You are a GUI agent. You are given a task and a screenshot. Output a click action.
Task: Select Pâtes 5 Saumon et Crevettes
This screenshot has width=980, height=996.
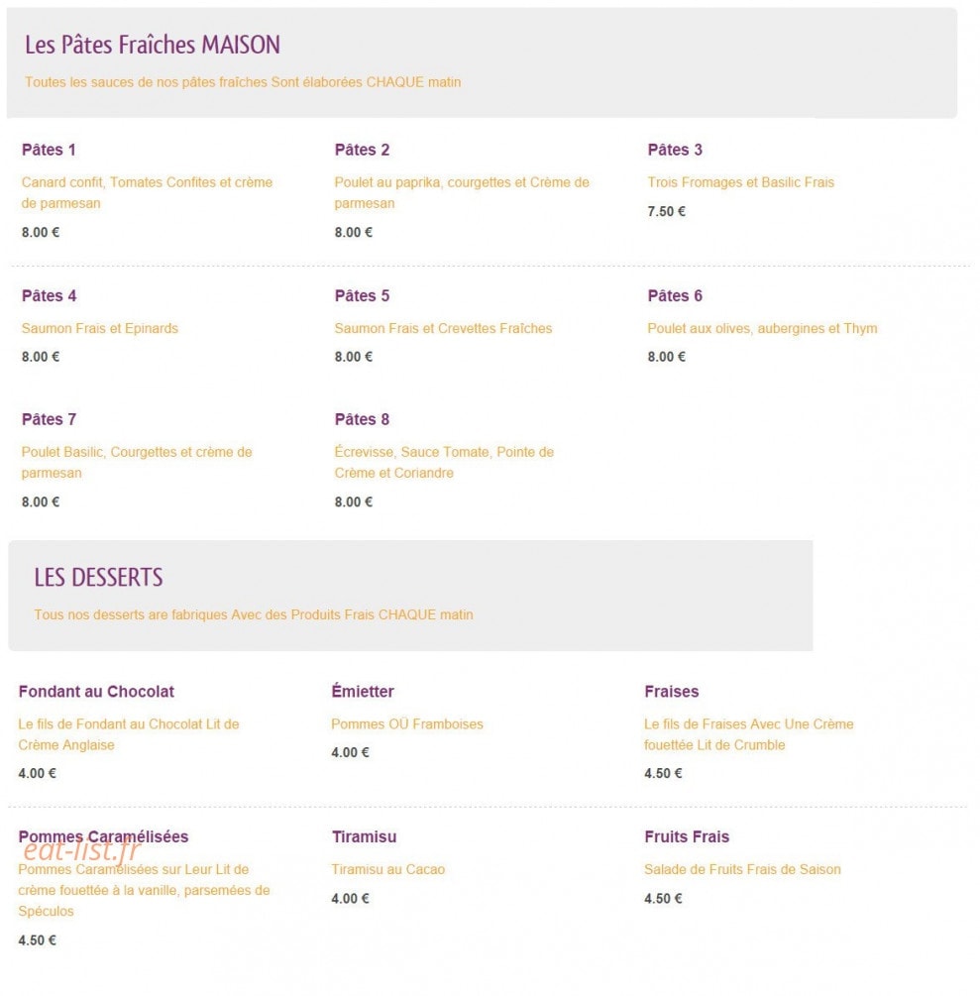tap(362, 296)
